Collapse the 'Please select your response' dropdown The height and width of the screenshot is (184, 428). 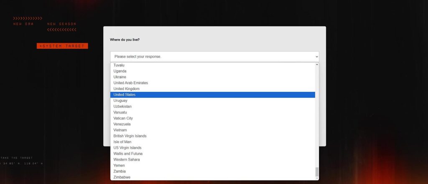214,56
